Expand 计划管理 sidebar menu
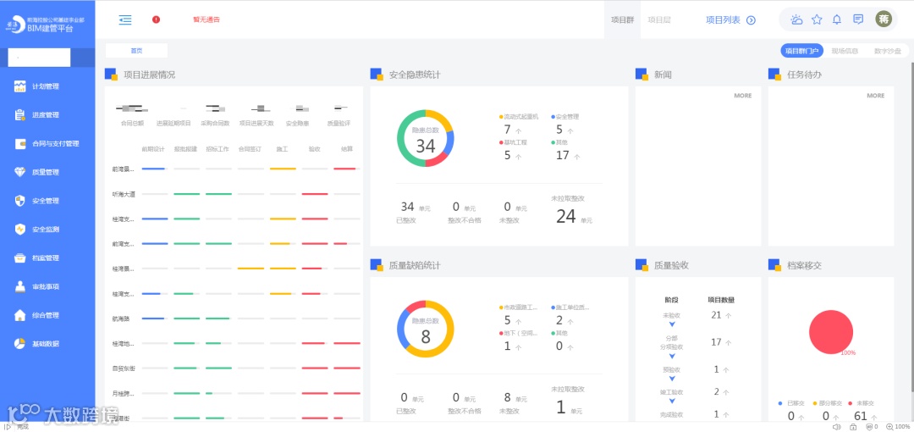914x432 pixels. pyautogui.click(x=47, y=86)
